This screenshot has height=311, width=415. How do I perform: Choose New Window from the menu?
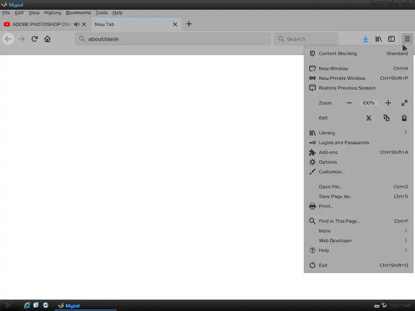coord(359,68)
